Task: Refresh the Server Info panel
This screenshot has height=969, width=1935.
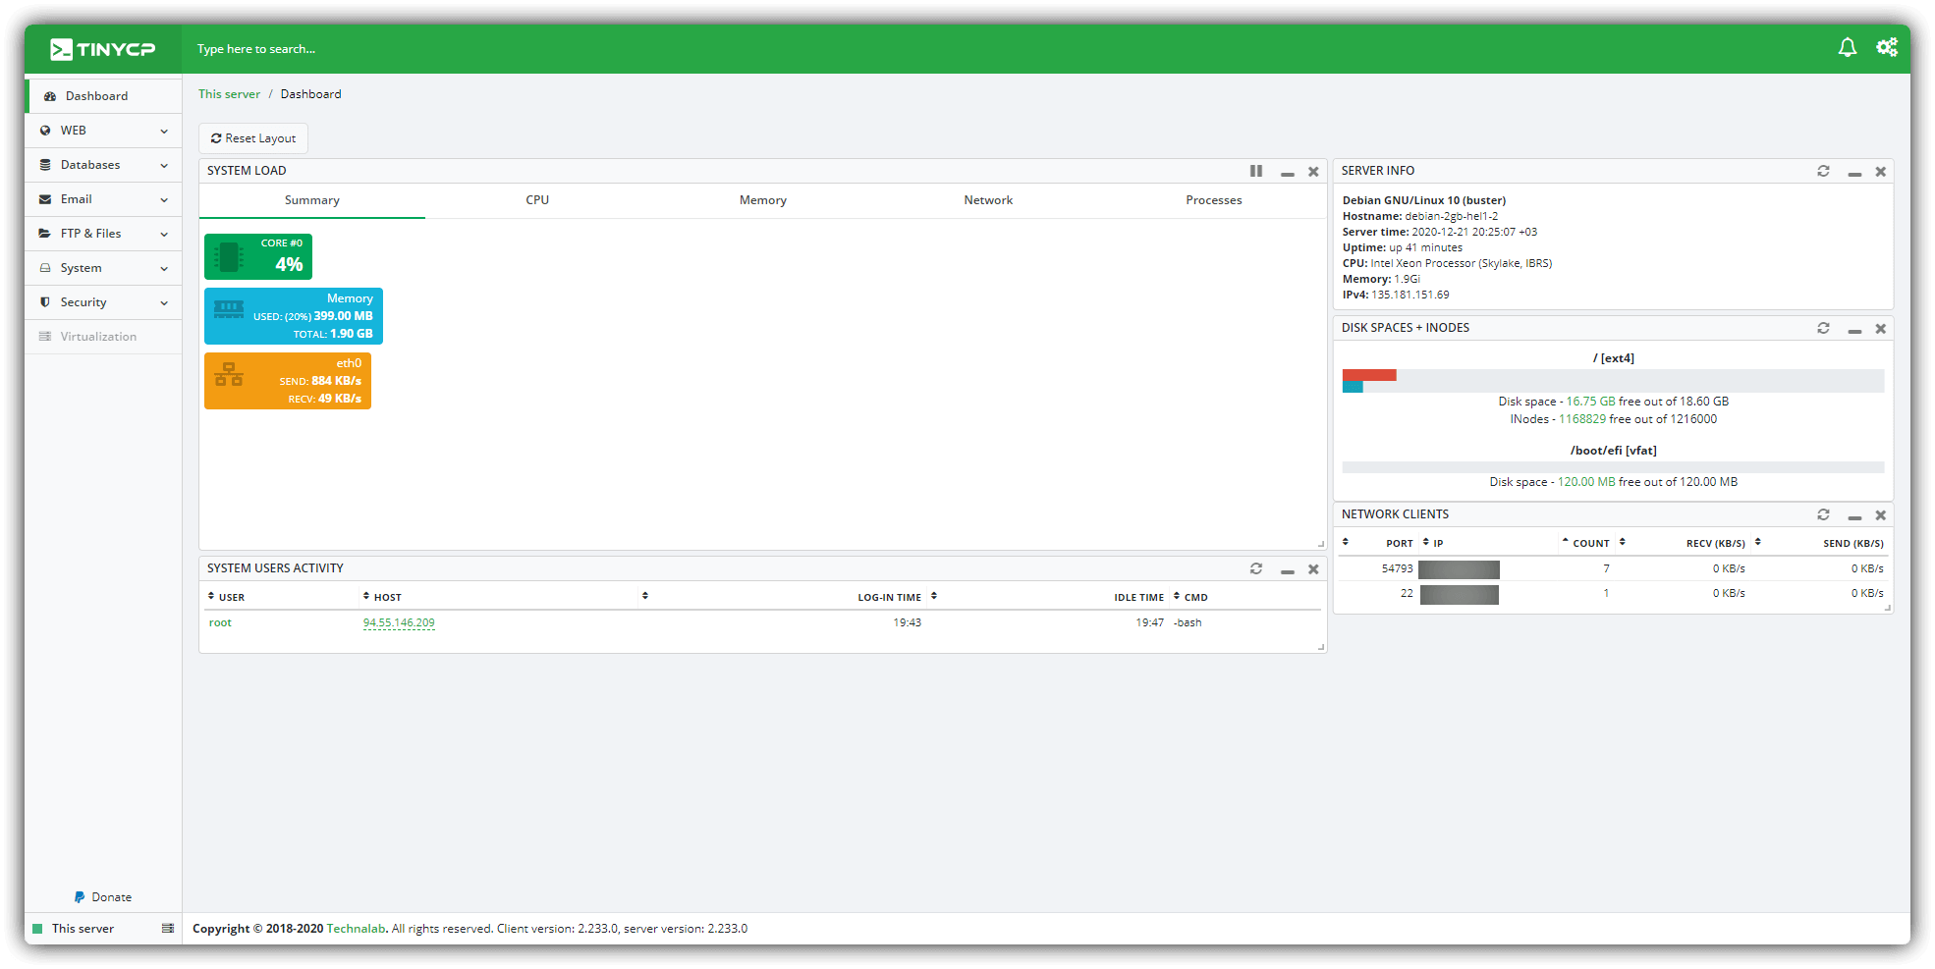Action: coord(1823,171)
